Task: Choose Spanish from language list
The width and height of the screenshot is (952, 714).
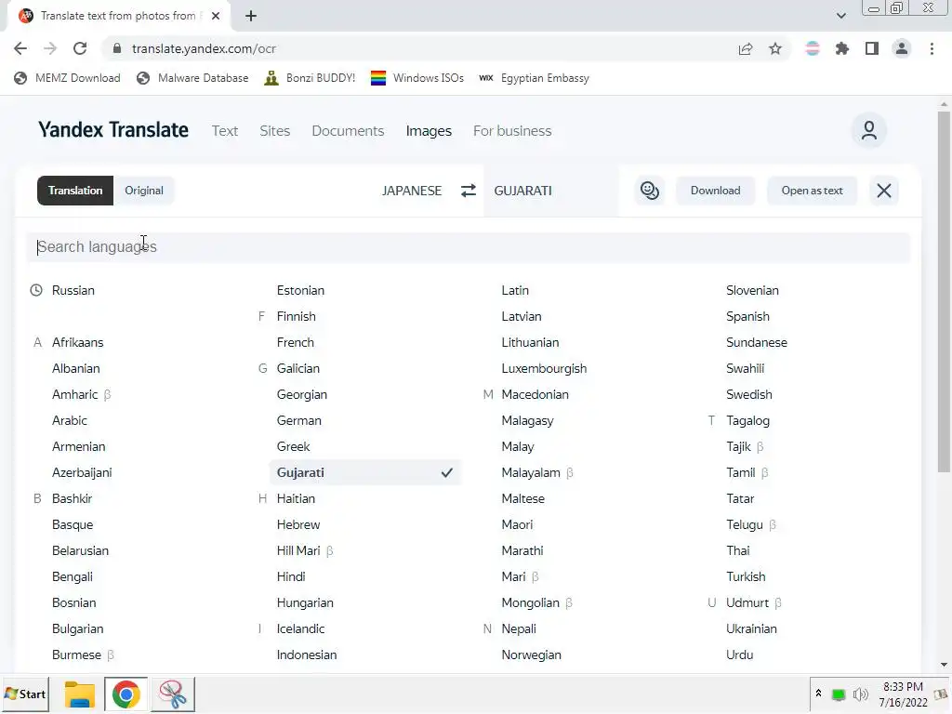Action: (x=747, y=316)
